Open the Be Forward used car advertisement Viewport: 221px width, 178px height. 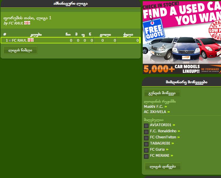point(182,38)
